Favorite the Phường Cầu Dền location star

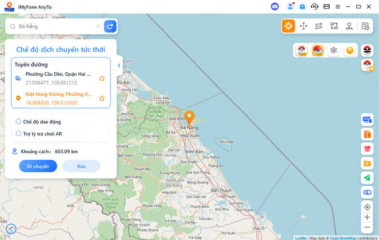[x=102, y=78]
